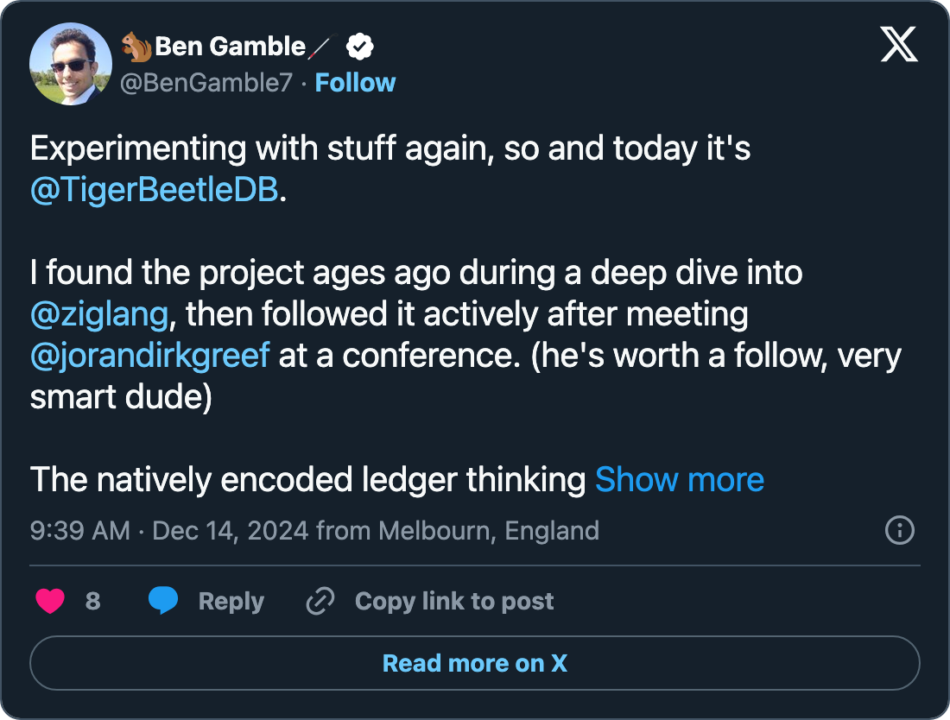This screenshot has width=950, height=720.
Task: Visit the @ziglang mention
Action: pyautogui.click(x=98, y=314)
